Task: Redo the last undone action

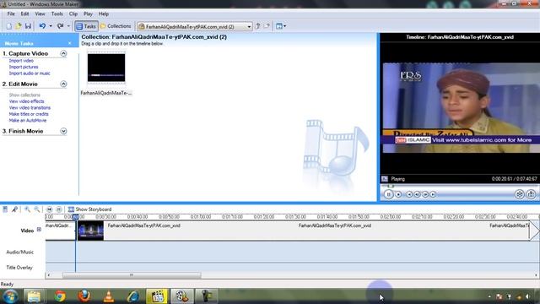Action: pos(60,26)
